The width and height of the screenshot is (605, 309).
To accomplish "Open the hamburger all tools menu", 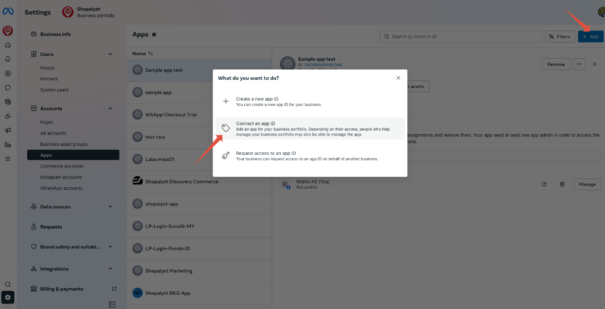I will [x=7, y=159].
